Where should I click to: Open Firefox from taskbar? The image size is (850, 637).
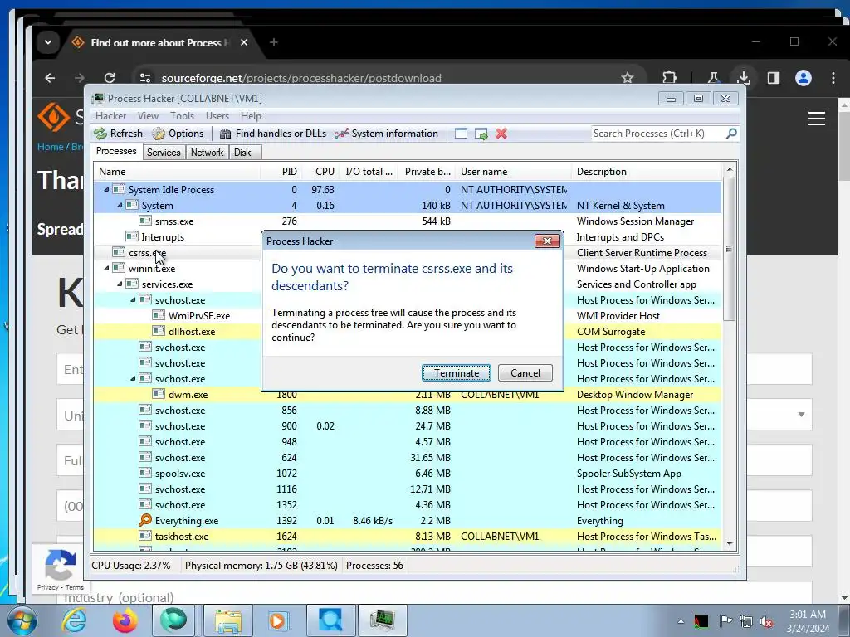tap(125, 620)
